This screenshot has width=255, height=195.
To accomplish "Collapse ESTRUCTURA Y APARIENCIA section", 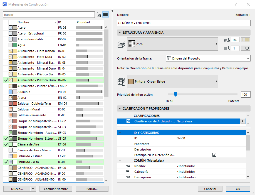I will (x=120, y=33).
